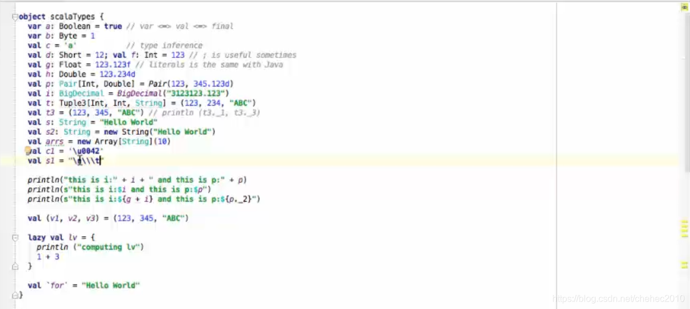
Task: Click the fold end marker at the final closing brace
Action: (x=15, y=295)
